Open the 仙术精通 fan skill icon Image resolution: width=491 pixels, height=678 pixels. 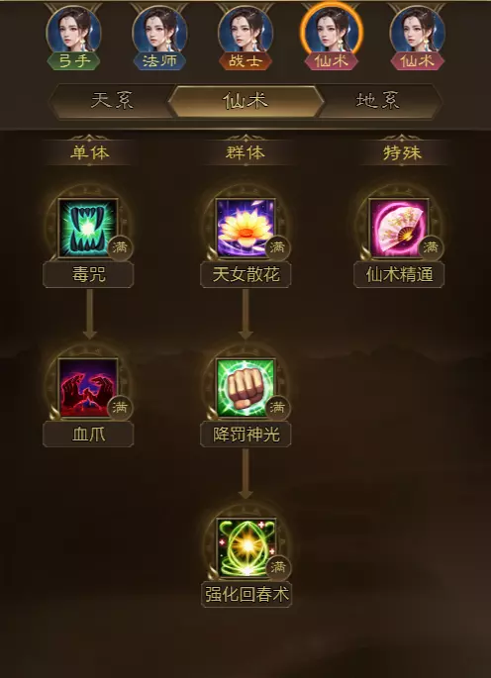[399, 228]
